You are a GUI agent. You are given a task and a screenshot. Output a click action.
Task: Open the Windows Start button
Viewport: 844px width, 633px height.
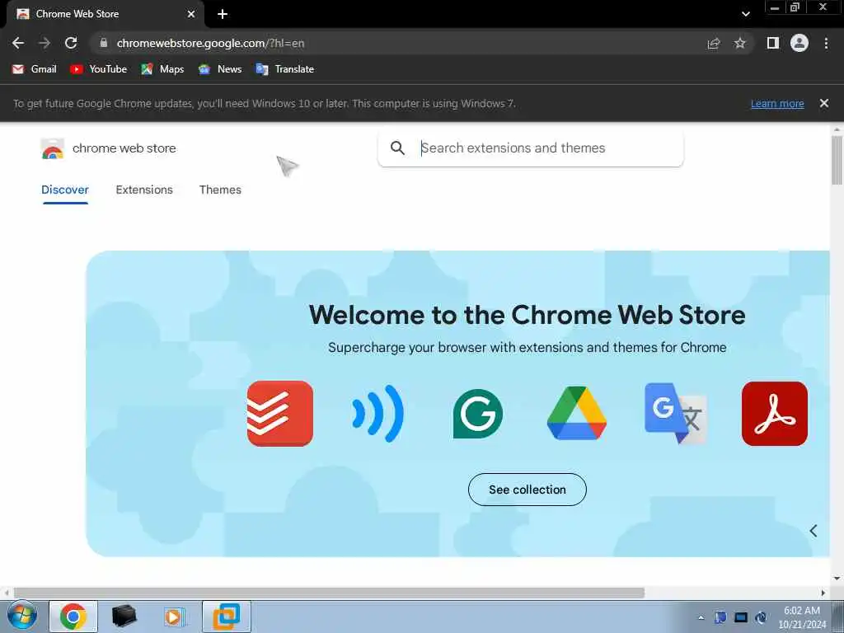[x=22, y=617]
